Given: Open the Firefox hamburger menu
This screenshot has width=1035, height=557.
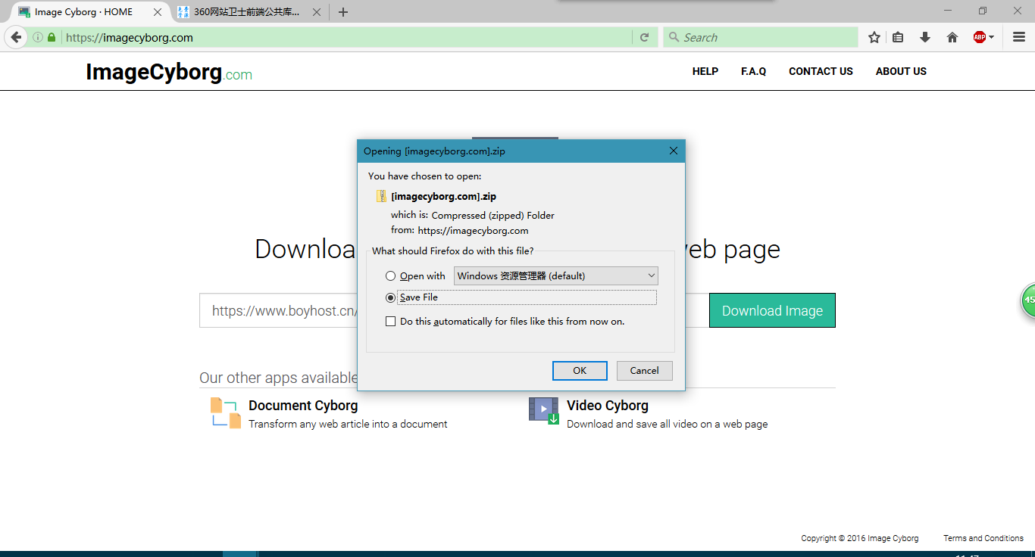Looking at the screenshot, I should tap(1019, 37).
